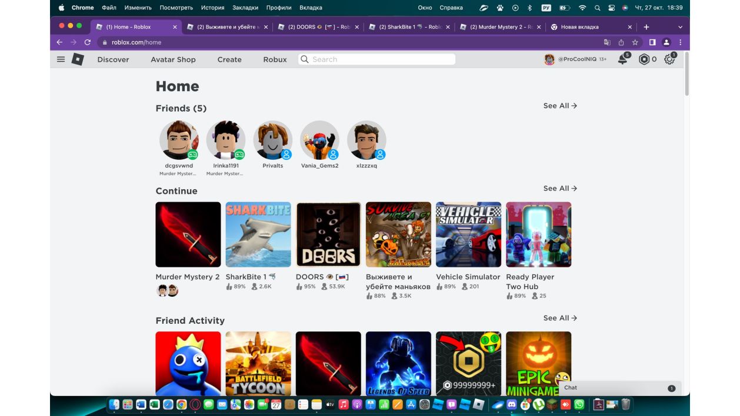The image size is (740, 416).
Task: Open friend dcgsvwnd's avatar
Action: coord(179,140)
